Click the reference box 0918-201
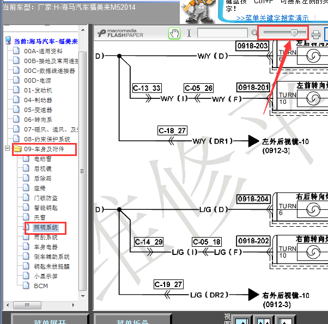The height and width of the screenshot is (324, 328). 253,88
